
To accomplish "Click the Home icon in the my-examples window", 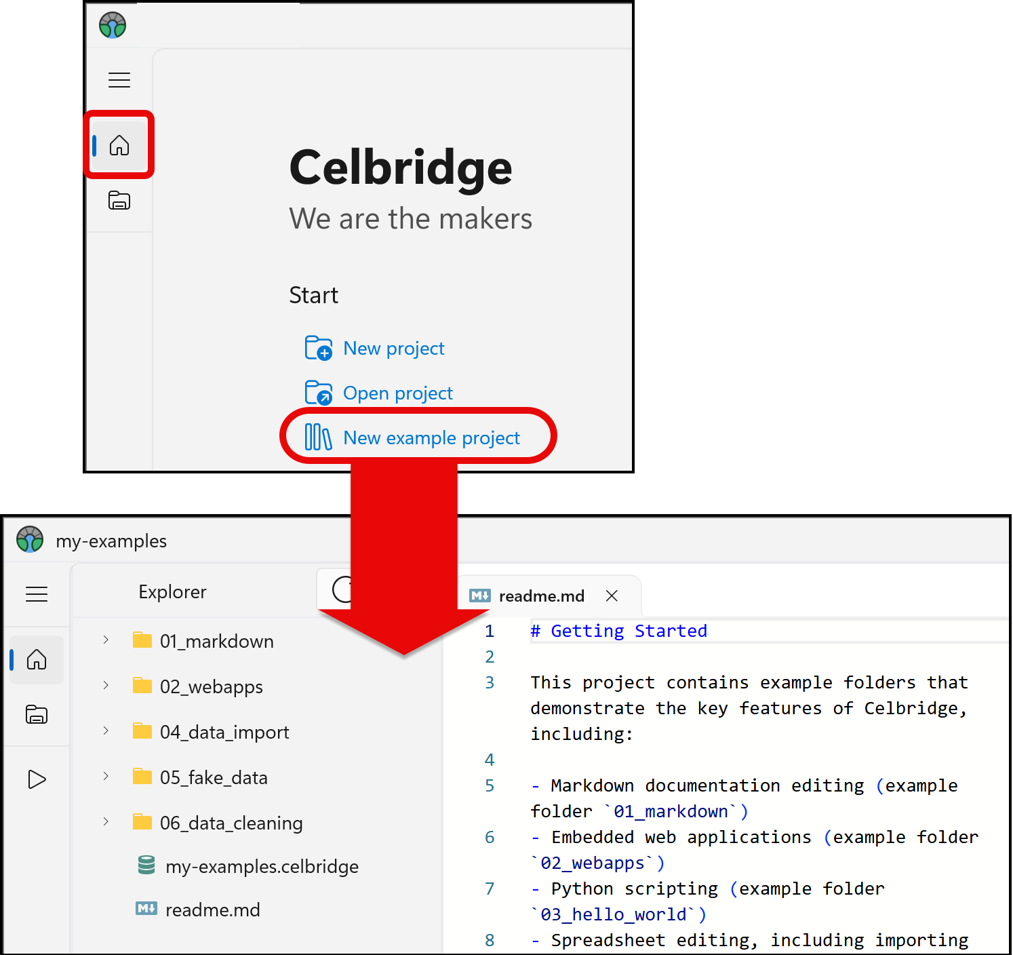I will [37, 659].
